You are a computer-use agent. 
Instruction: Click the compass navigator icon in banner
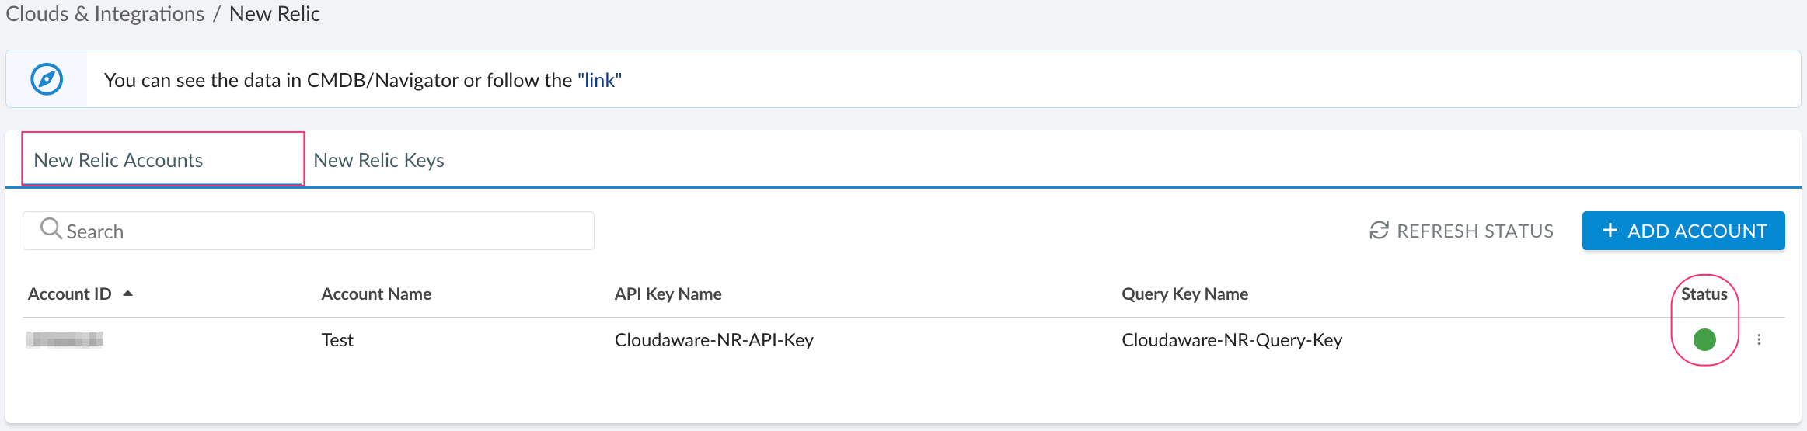(47, 79)
